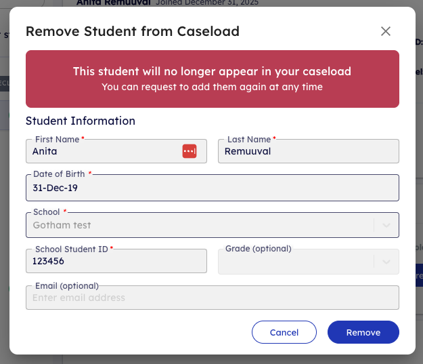Screen dimensions: 423x364
Task: Click the warning banner's 'add them again' subtitle
Action: click(212, 87)
